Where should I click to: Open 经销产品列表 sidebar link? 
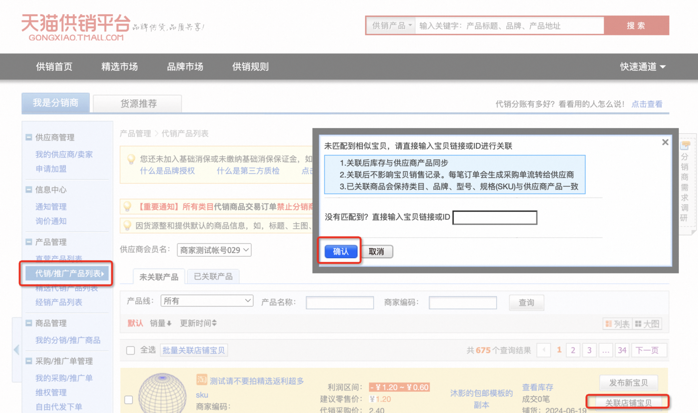pyautogui.click(x=59, y=302)
